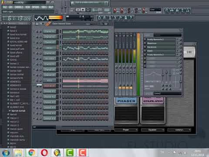
Task: Select the Channel #16 button in step sequencer
Action: coord(50,119)
